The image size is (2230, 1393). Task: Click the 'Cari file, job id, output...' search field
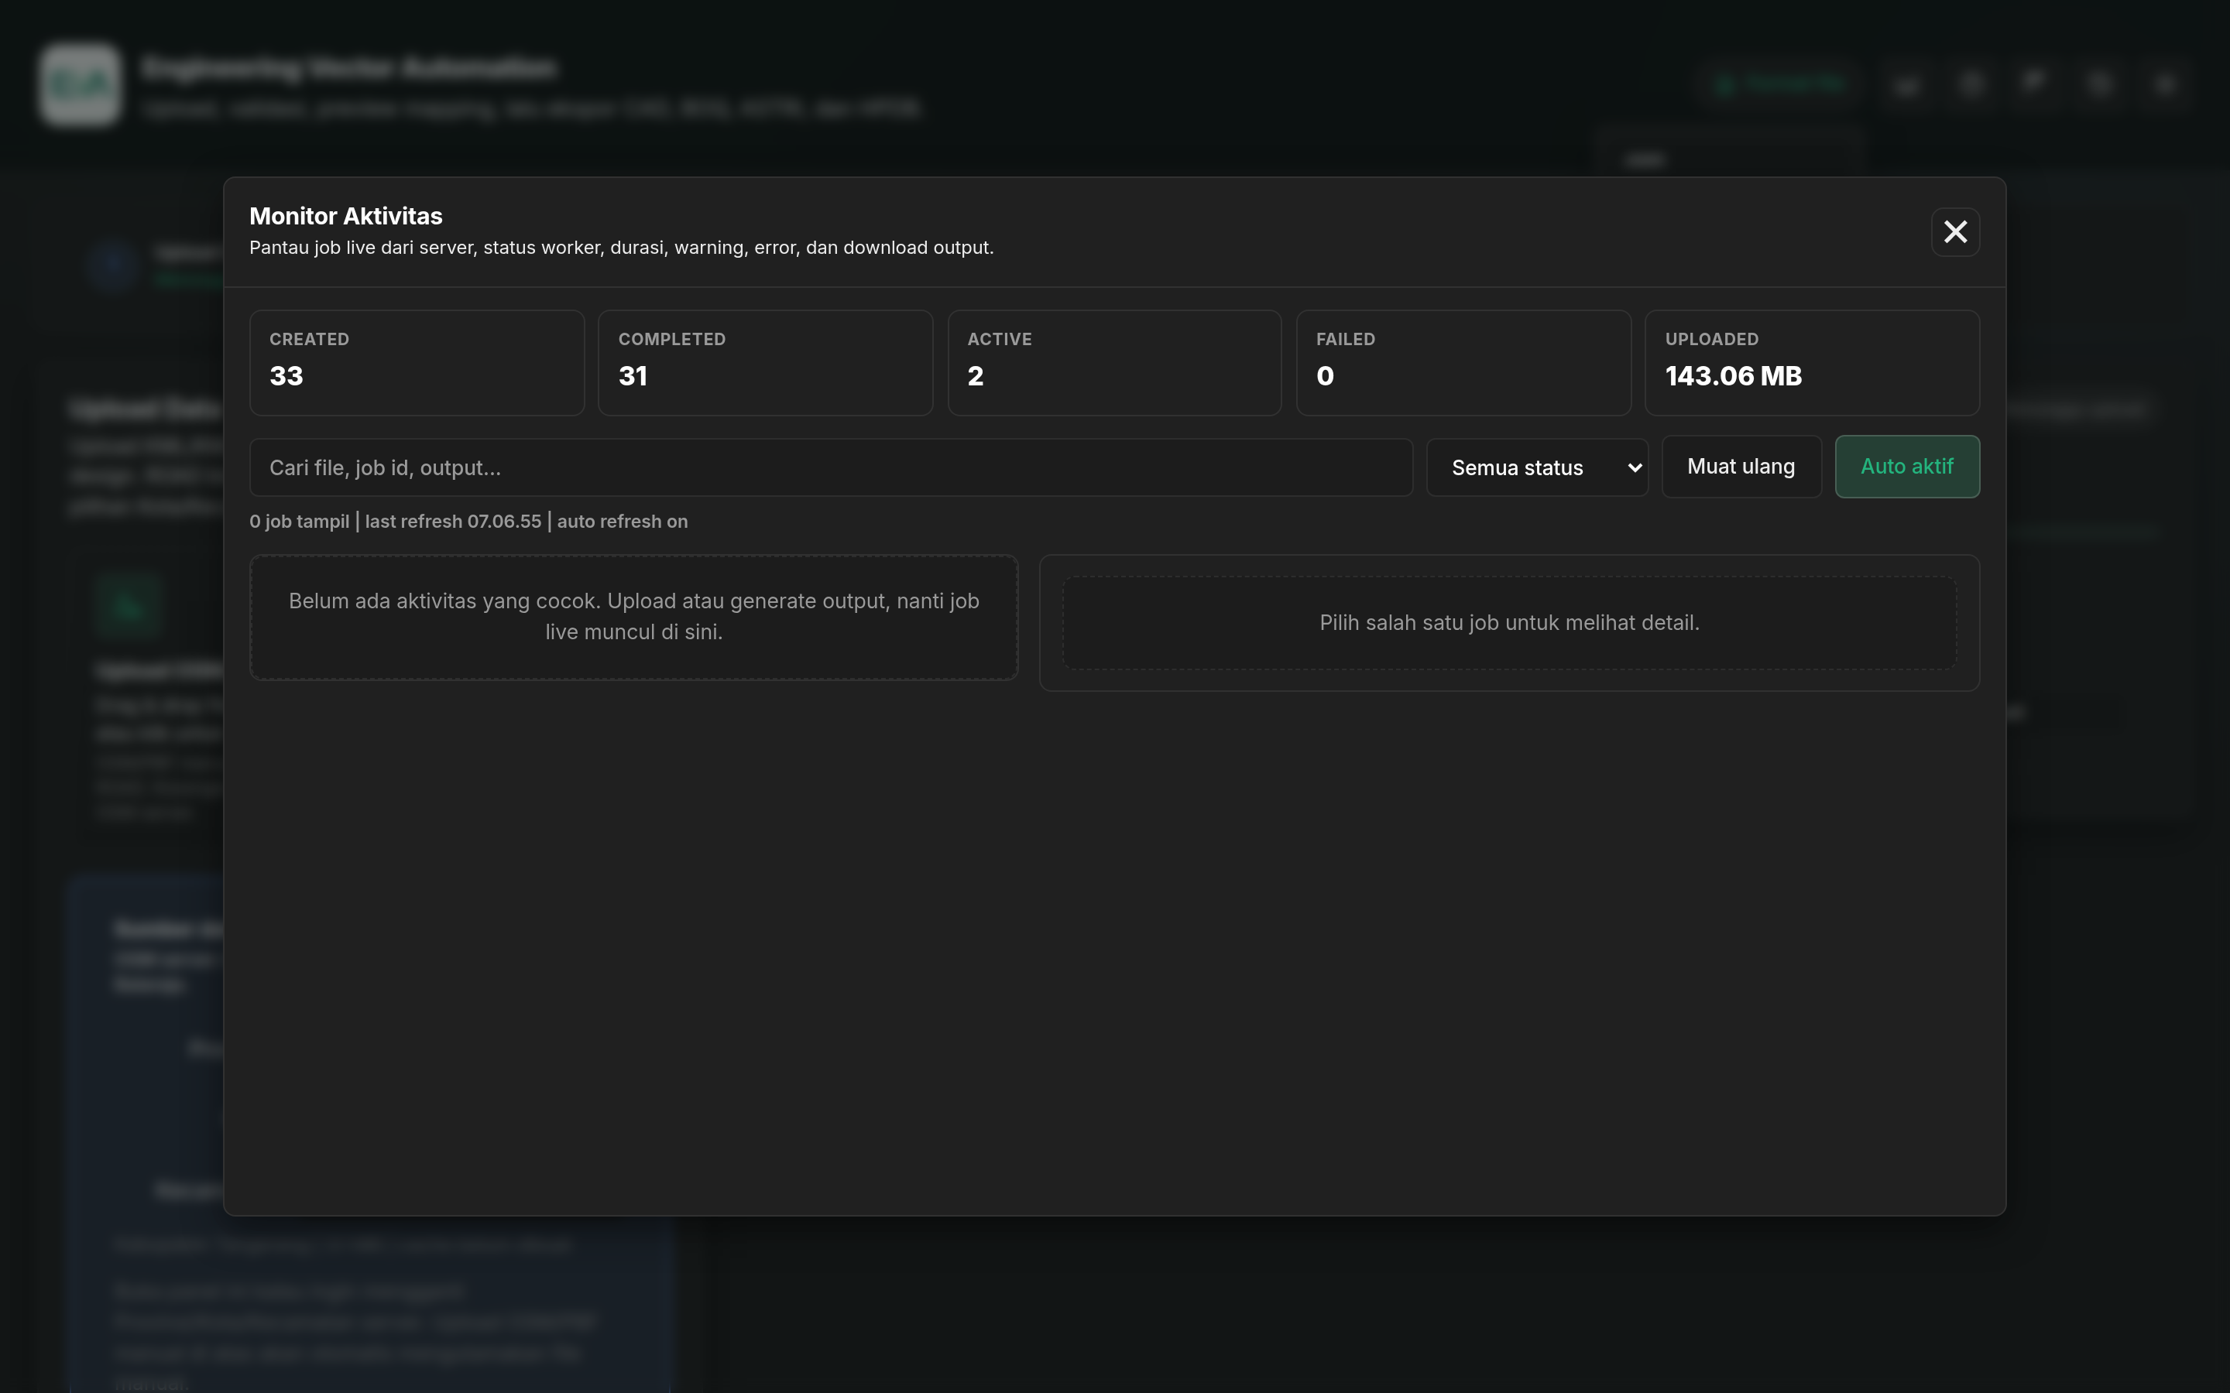point(830,467)
